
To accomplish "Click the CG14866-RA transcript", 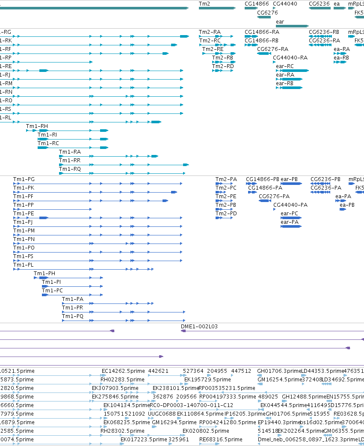I will pos(251,36).
